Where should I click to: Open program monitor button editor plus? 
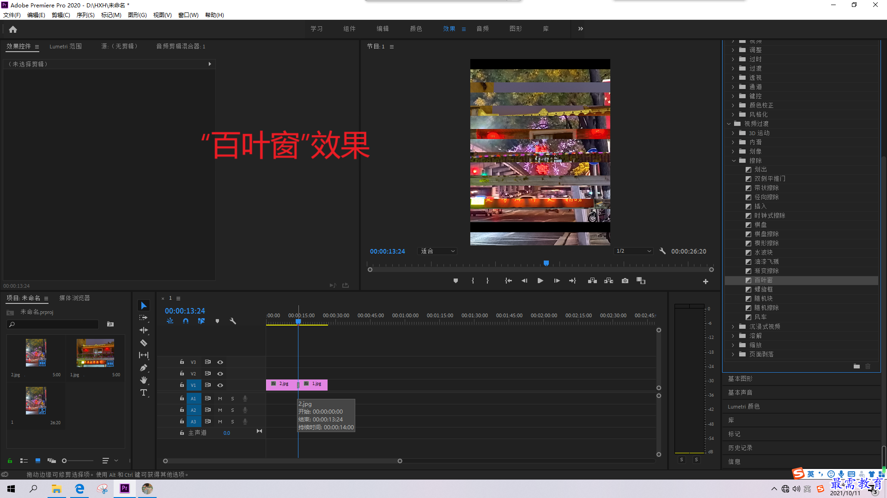705,281
